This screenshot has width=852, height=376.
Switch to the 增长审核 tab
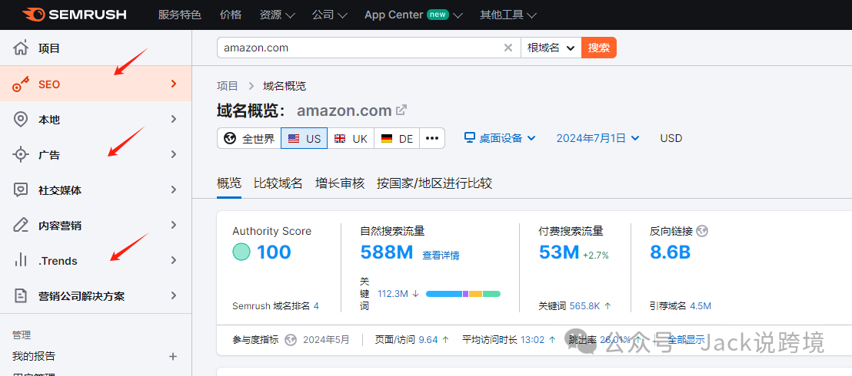click(340, 183)
